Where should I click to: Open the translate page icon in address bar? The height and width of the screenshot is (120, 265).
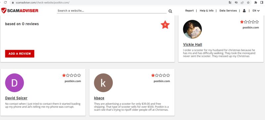(230, 3)
